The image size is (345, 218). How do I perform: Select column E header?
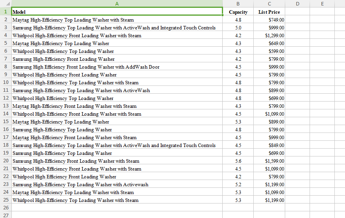point(322,4)
